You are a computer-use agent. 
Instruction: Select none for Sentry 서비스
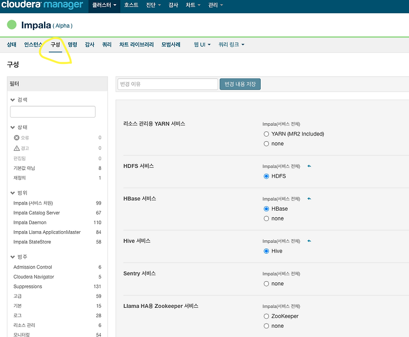[x=266, y=284]
